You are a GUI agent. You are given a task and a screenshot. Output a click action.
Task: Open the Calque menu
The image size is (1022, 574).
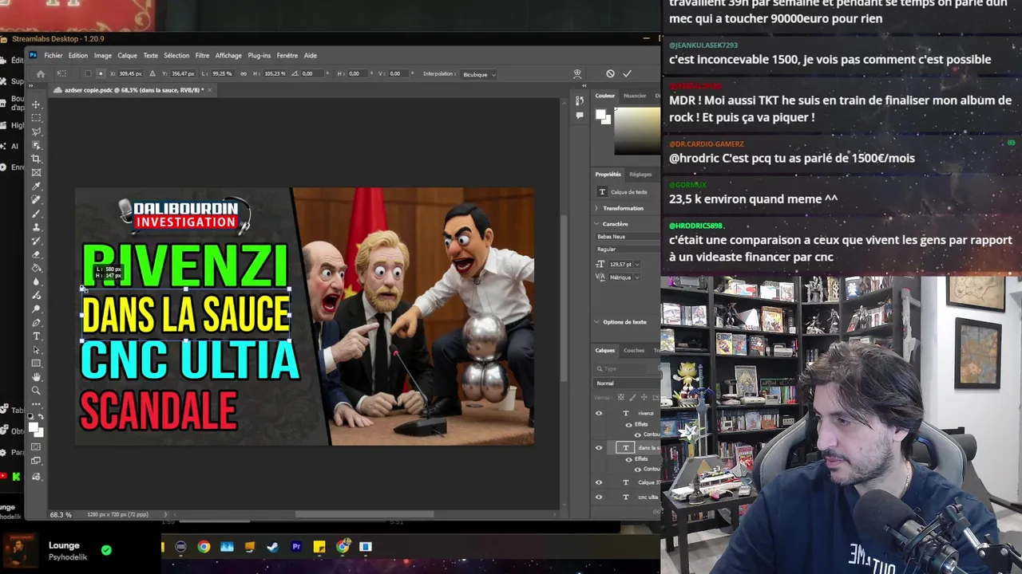click(127, 56)
